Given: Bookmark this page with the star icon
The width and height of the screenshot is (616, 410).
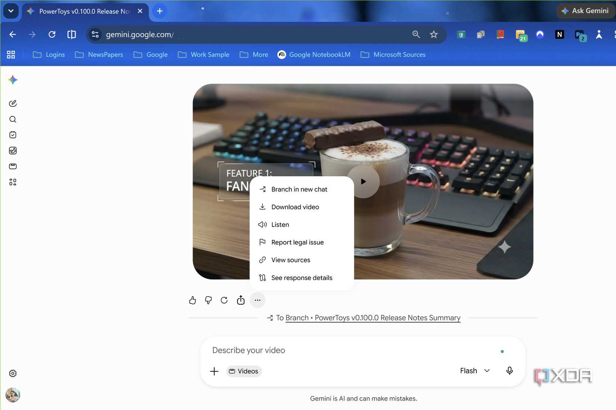Looking at the screenshot, I should point(433,34).
